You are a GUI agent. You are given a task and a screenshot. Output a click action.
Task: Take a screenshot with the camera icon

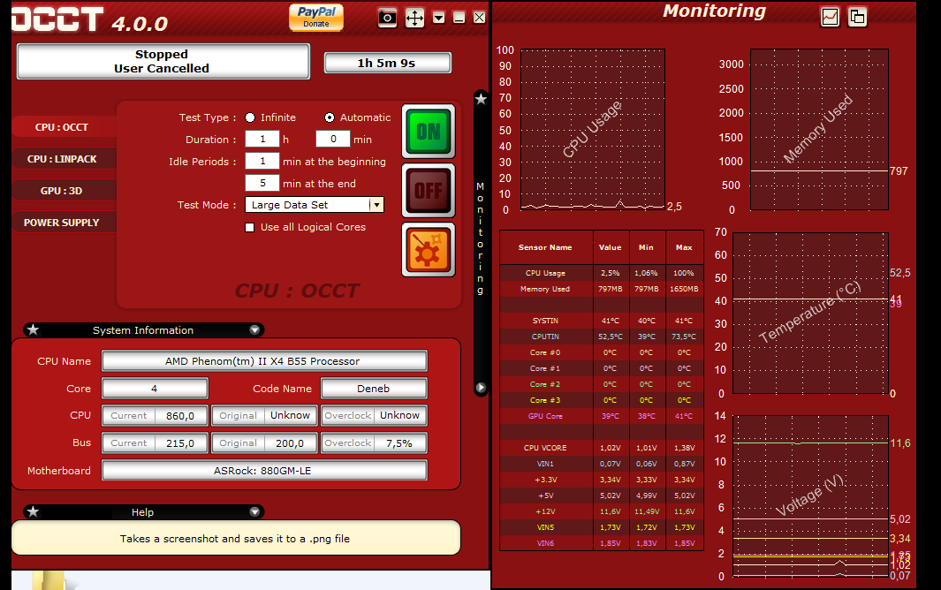[x=387, y=18]
